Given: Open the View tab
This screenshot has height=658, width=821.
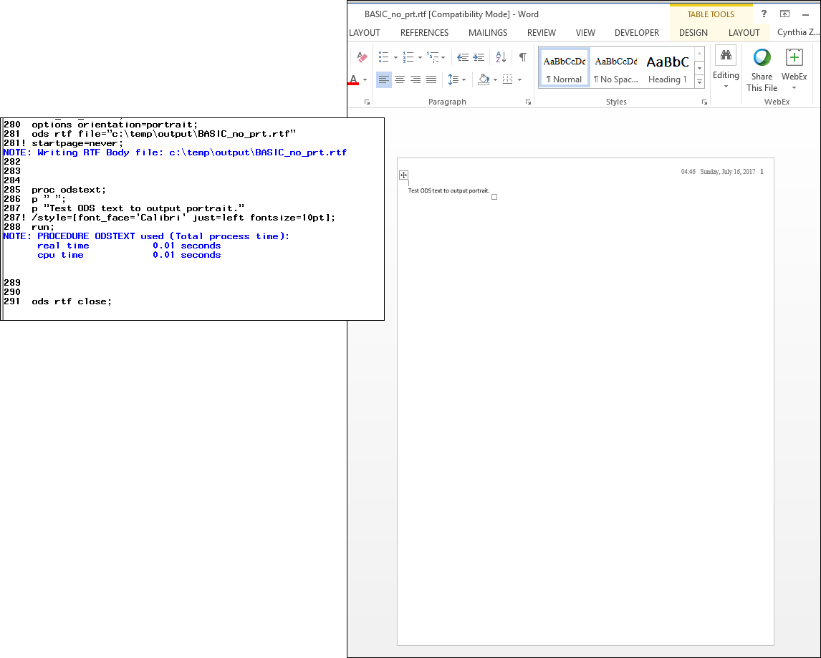Looking at the screenshot, I should (x=585, y=32).
